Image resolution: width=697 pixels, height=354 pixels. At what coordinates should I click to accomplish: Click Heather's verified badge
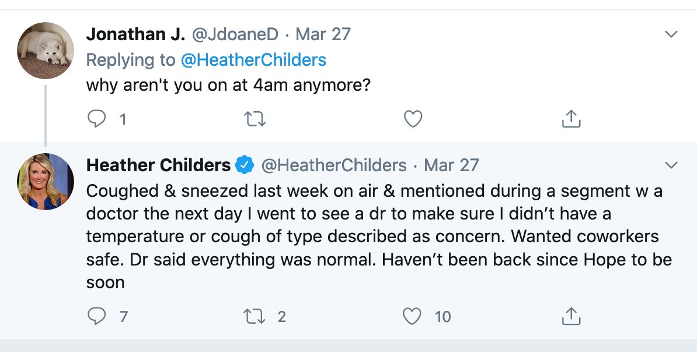click(245, 165)
